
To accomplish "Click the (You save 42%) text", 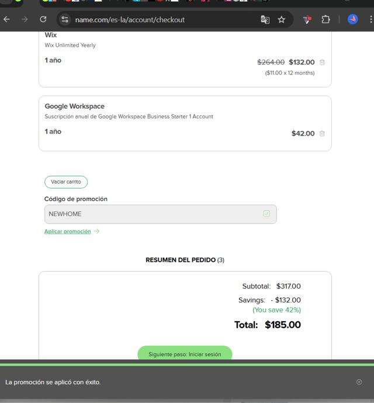I will tap(277, 310).
